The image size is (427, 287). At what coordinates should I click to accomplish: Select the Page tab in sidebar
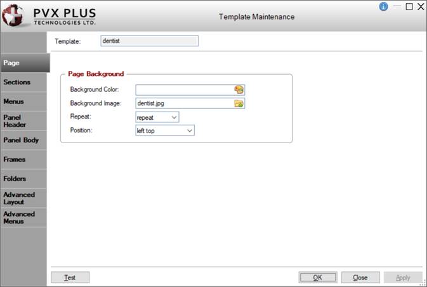pos(25,63)
